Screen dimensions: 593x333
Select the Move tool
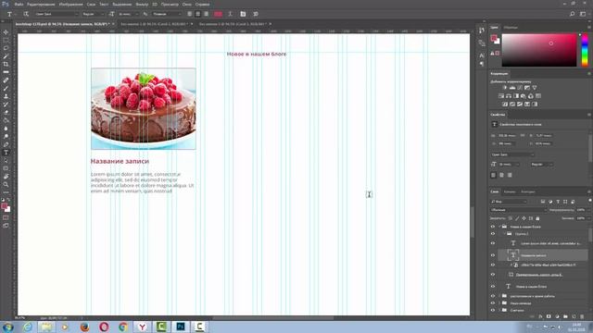[6, 32]
